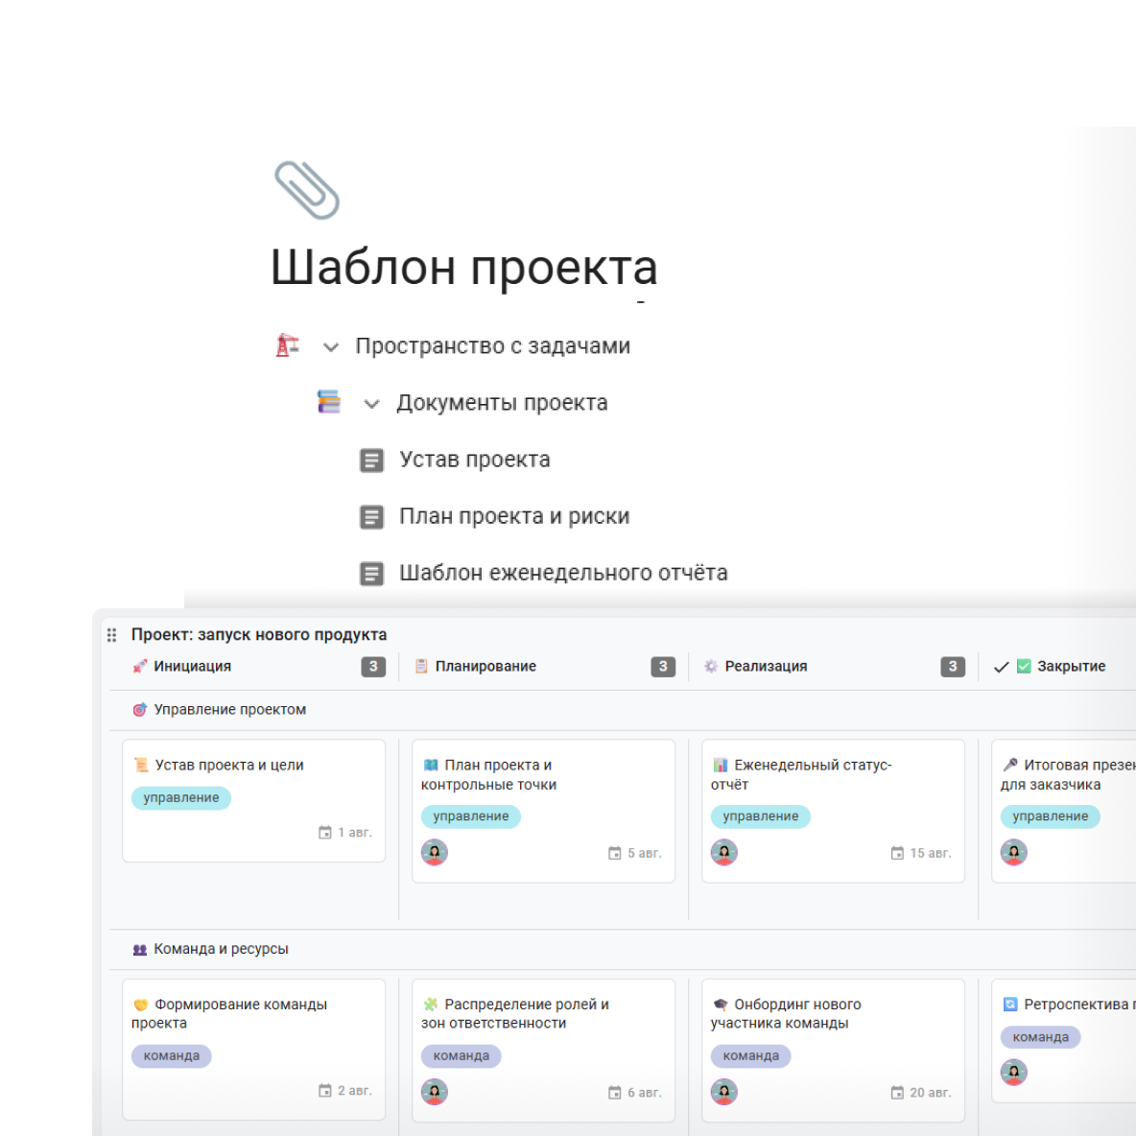Click the calendar icon next to 2 авг.

pos(325,1091)
